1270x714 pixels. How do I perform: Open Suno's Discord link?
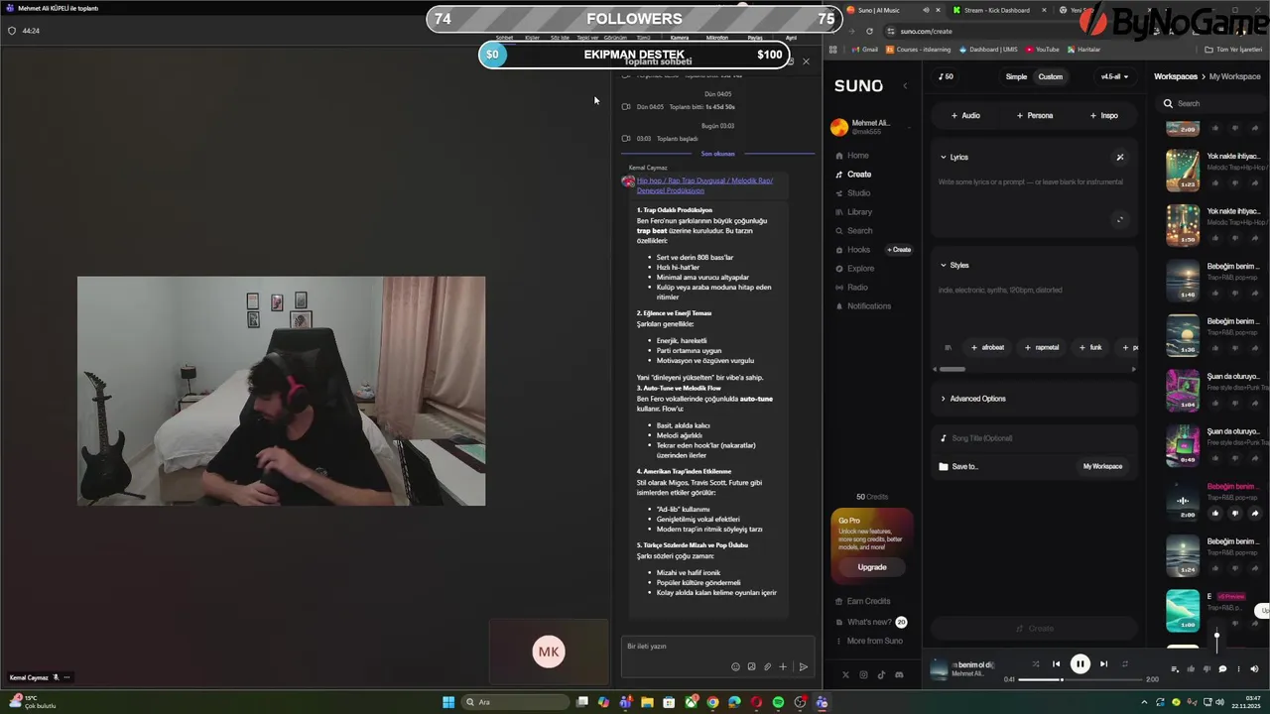(x=899, y=675)
